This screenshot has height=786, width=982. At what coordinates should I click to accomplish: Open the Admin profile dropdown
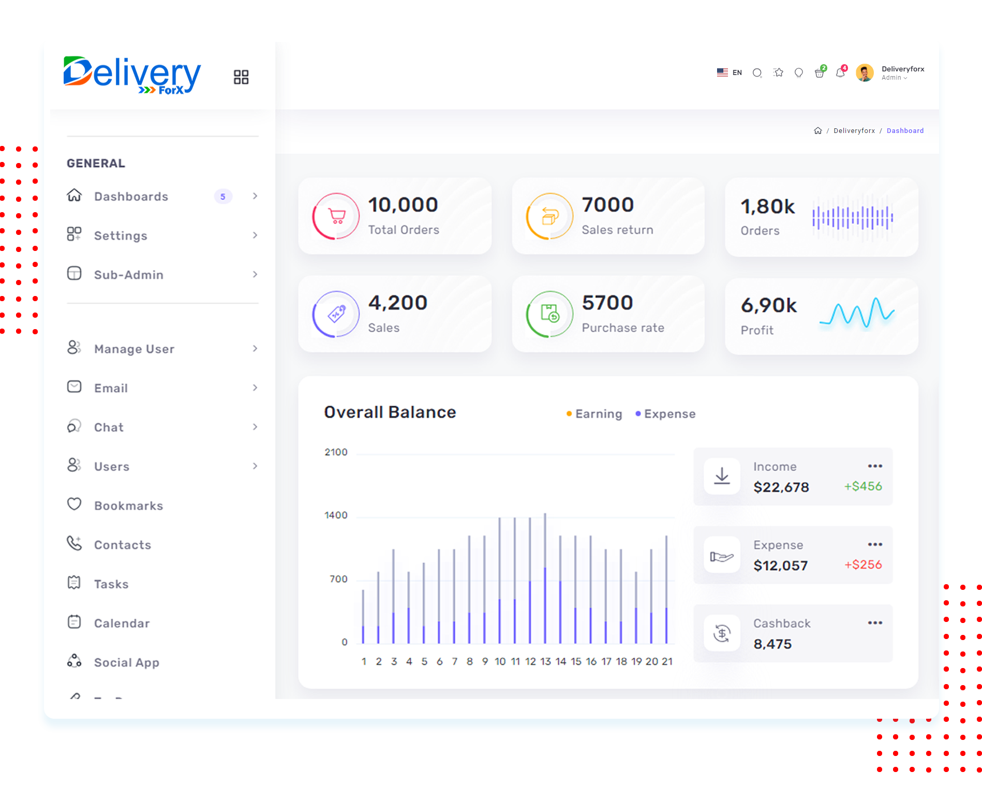[895, 78]
